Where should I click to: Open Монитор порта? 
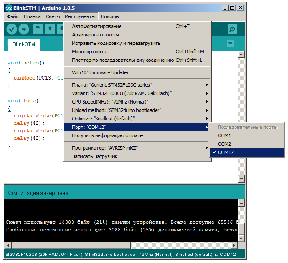(137, 52)
